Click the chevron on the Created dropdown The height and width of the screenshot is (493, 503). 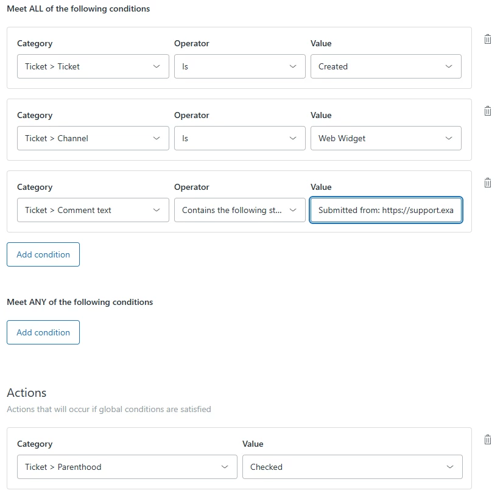click(449, 66)
